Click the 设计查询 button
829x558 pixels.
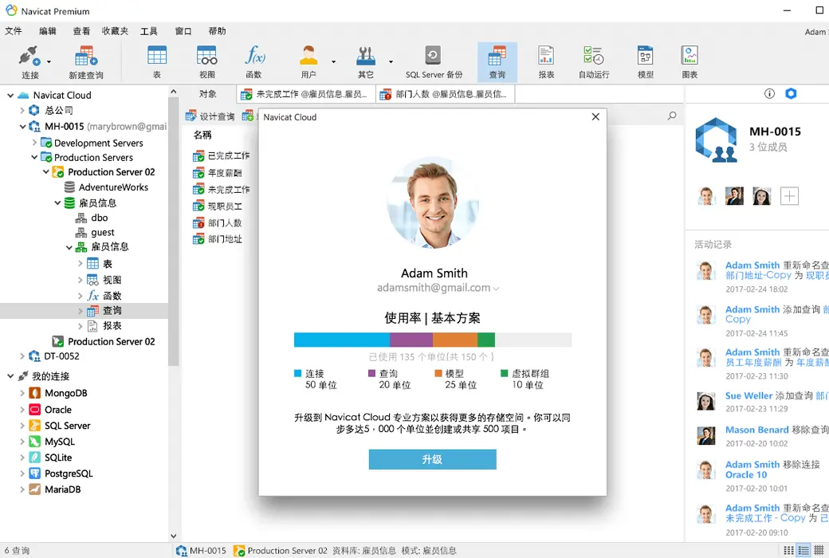tap(210, 116)
